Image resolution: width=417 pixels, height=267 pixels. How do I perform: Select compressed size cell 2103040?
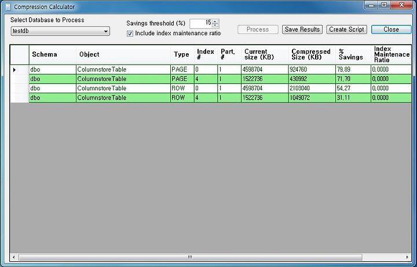point(312,88)
